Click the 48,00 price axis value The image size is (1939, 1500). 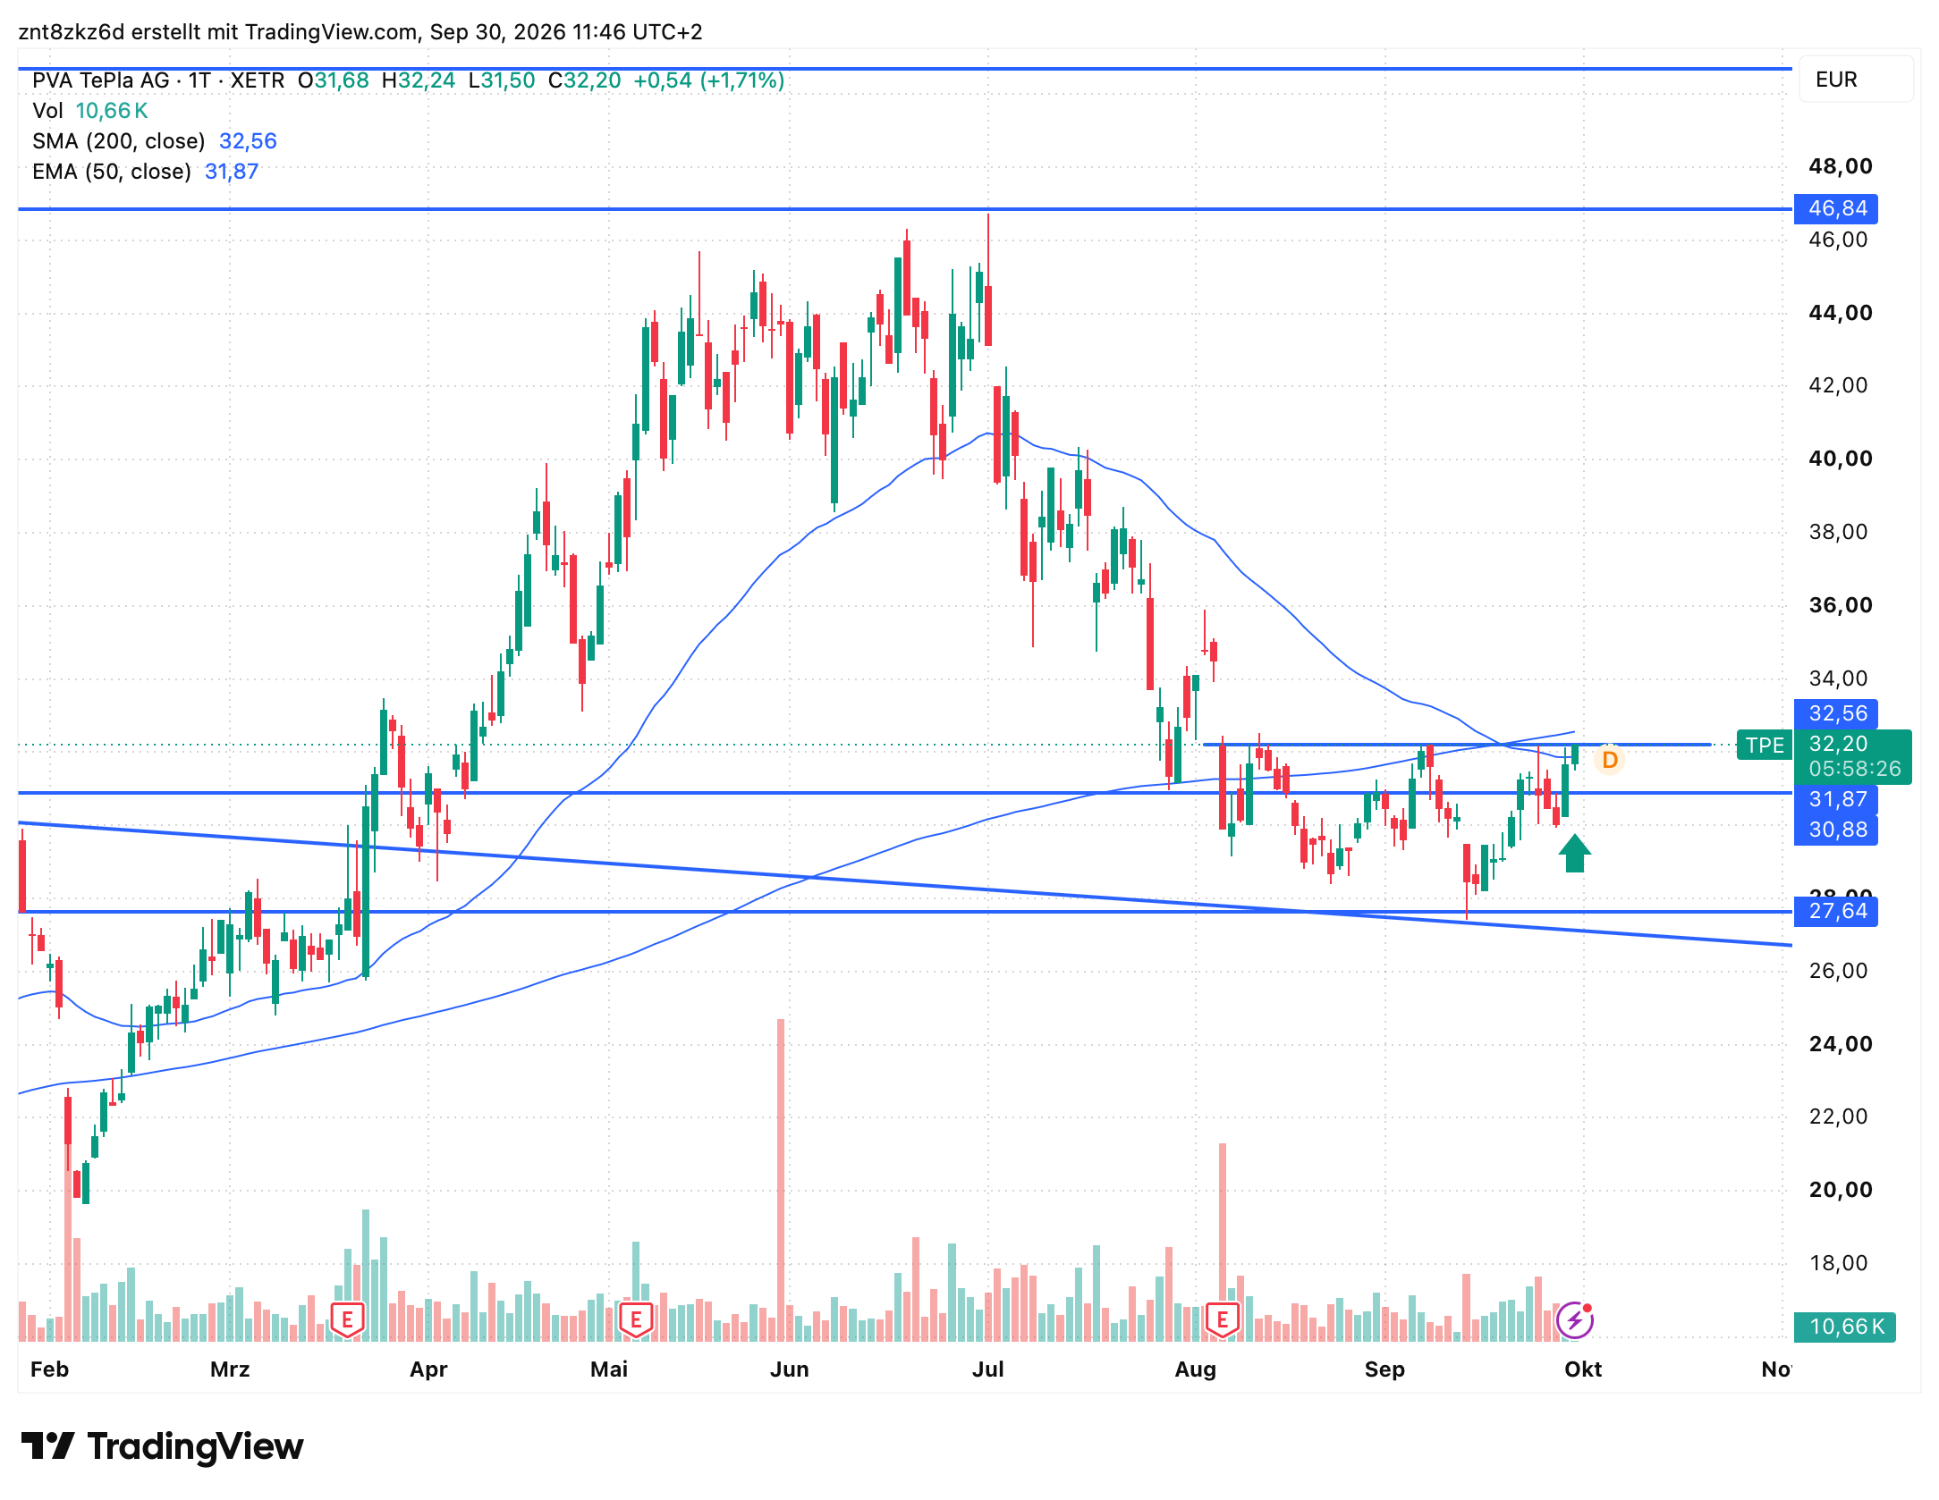(1840, 166)
